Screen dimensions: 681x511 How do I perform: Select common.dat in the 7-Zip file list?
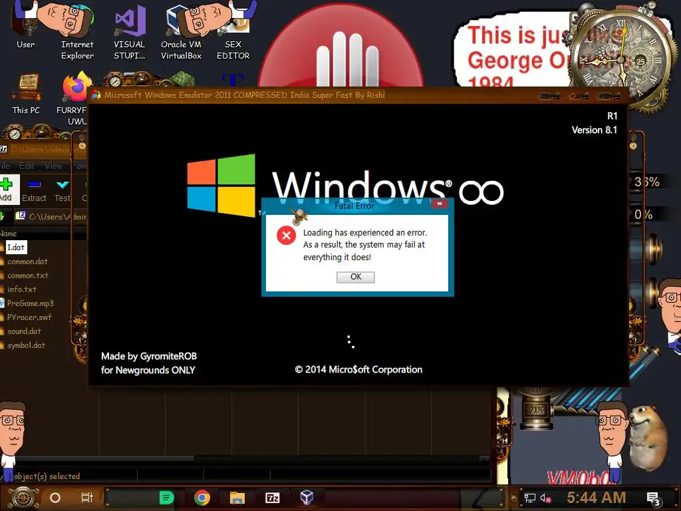coord(27,261)
